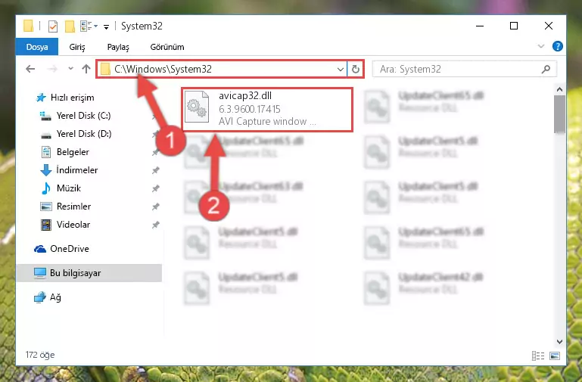The height and width of the screenshot is (382, 582).
Task: Refresh the System32 folder view
Action: click(x=355, y=69)
